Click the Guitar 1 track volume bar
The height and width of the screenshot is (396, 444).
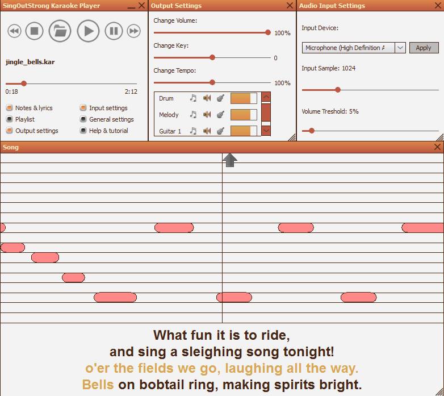[244, 131]
